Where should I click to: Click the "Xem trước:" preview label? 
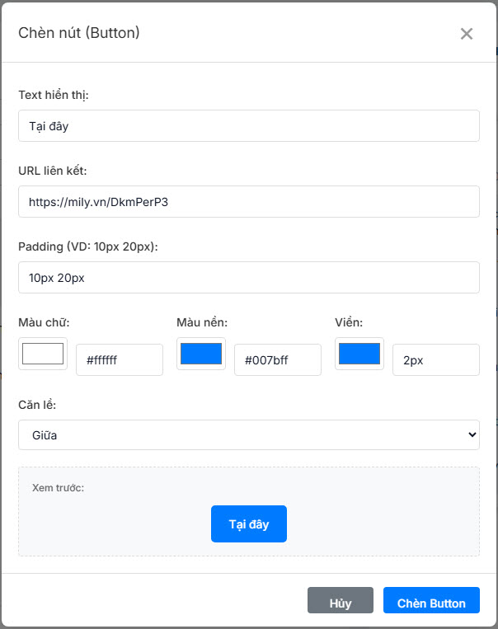click(59, 487)
